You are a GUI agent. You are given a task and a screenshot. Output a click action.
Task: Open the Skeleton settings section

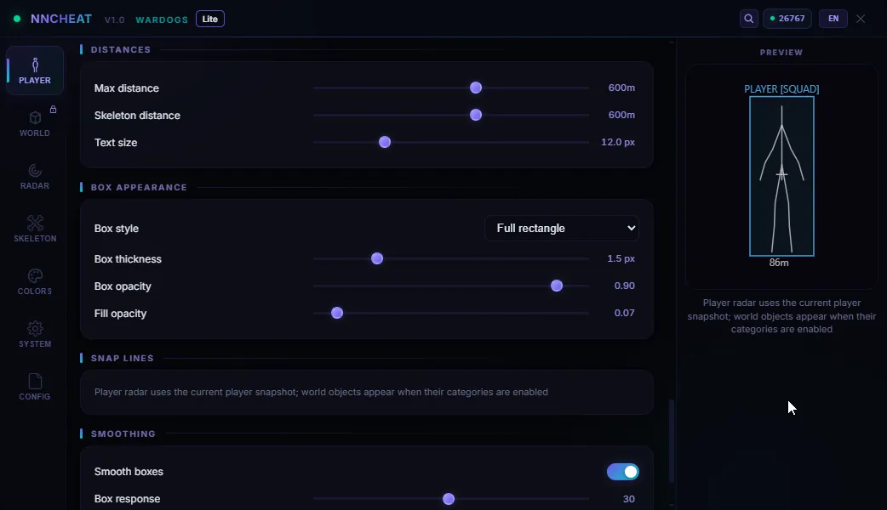pos(35,229)
